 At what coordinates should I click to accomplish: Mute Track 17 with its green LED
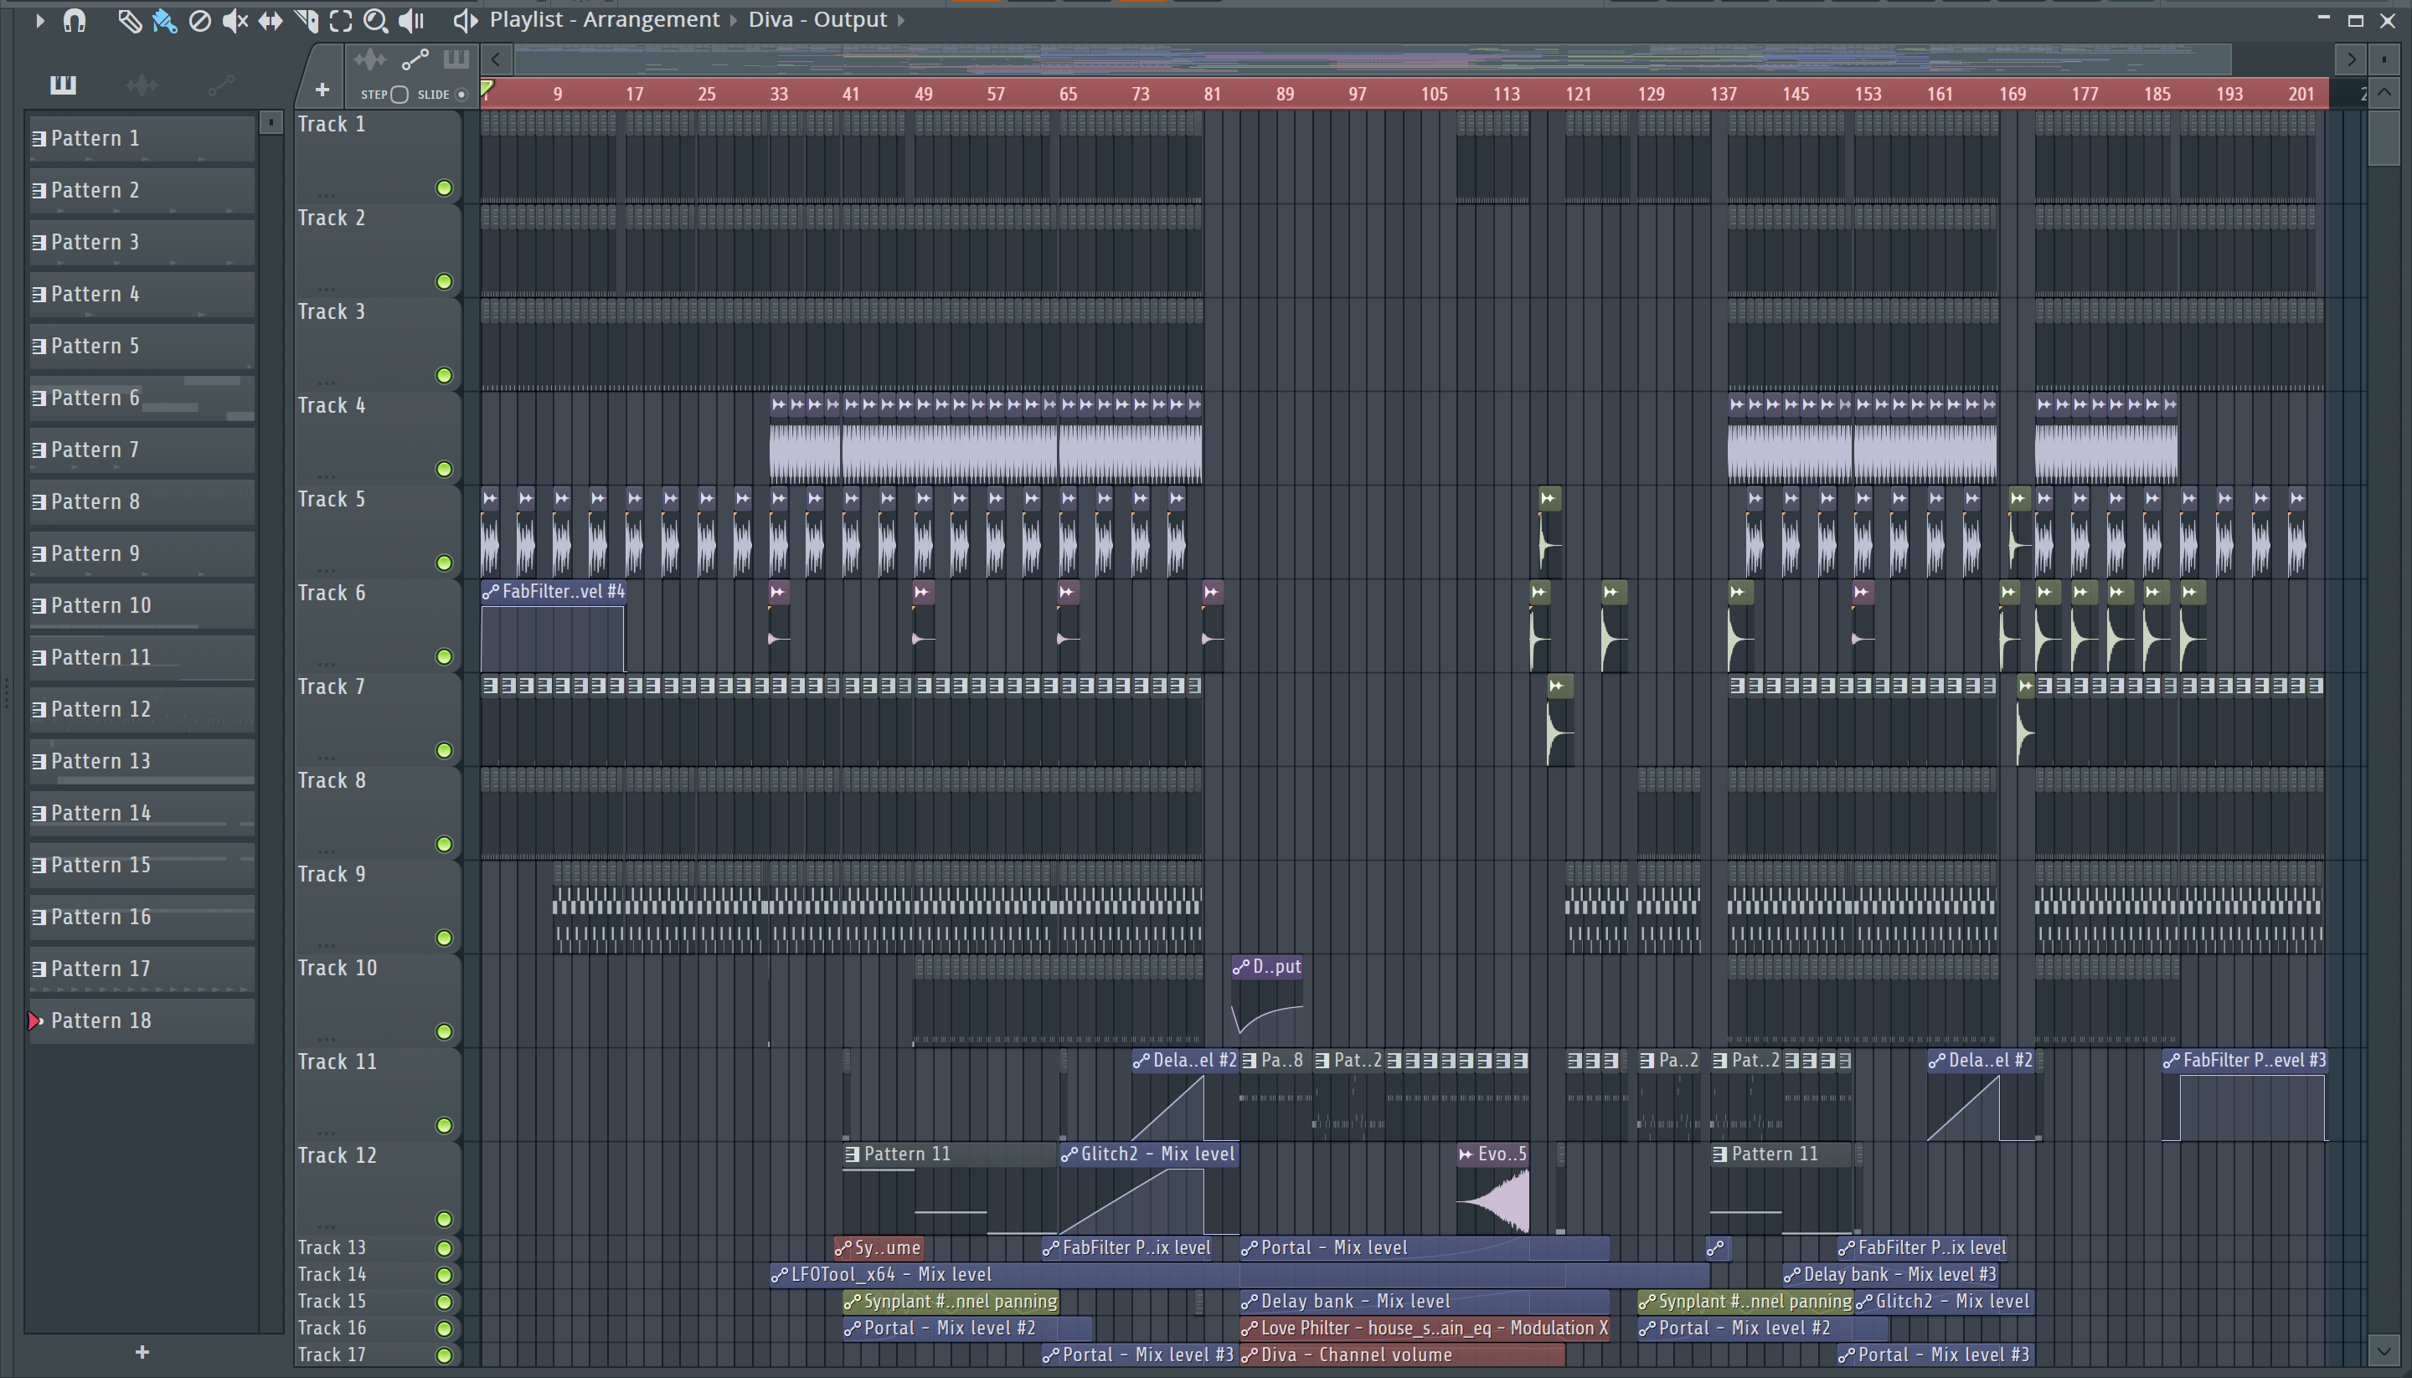point(444,1355)
